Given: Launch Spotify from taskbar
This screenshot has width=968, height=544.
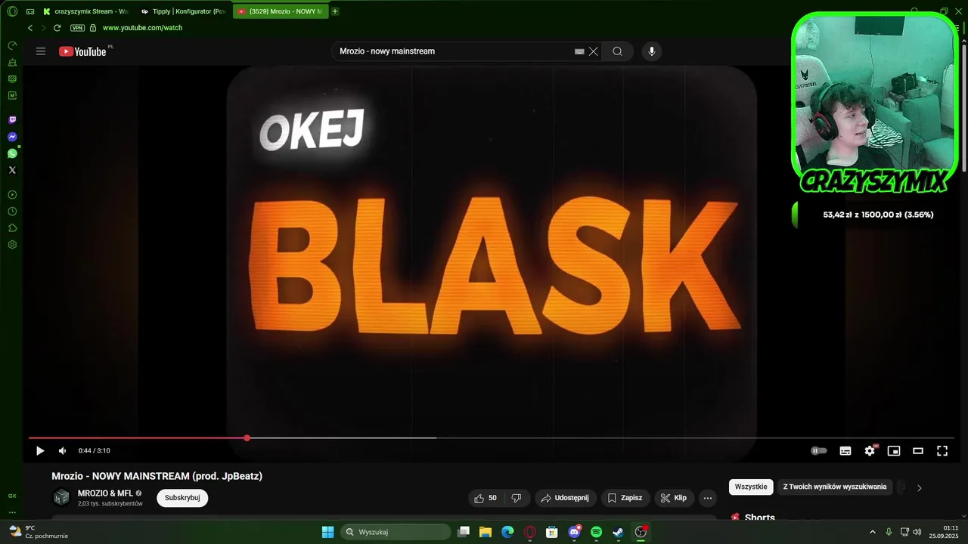Looking at the screenshot, I should click(x=596, y=532).
